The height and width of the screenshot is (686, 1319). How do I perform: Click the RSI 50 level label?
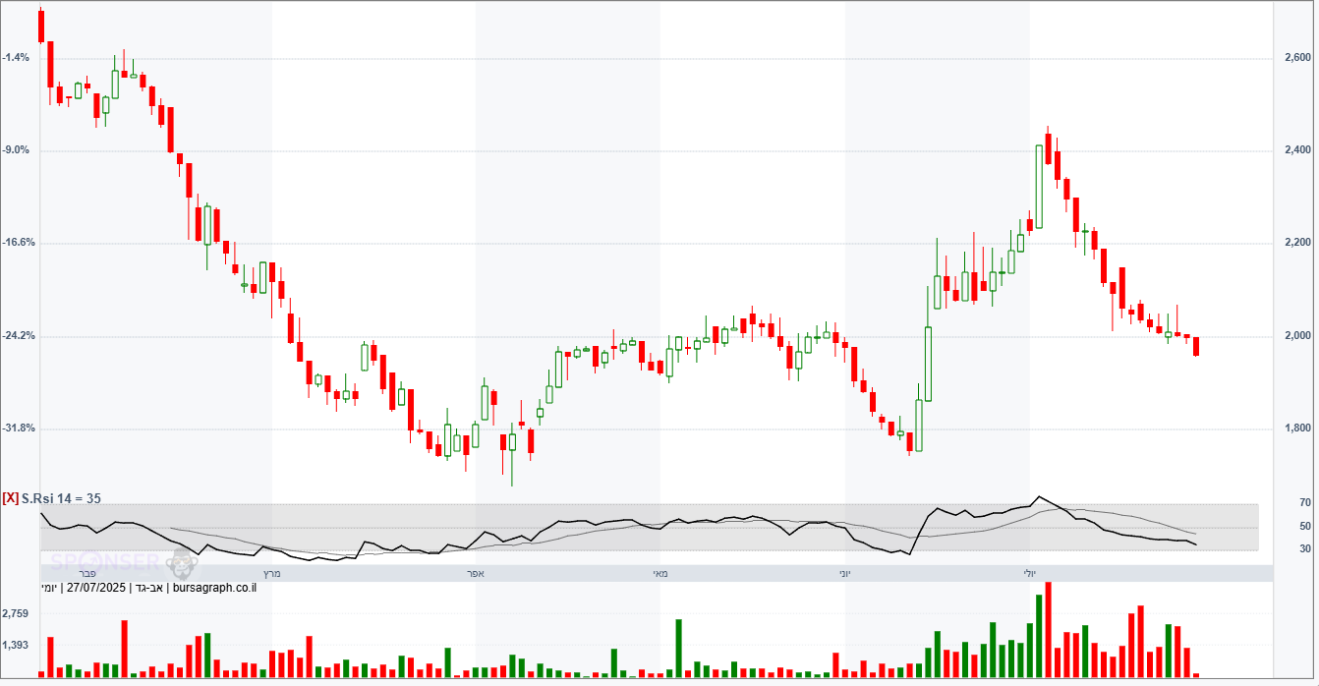tap(1304, 527)
